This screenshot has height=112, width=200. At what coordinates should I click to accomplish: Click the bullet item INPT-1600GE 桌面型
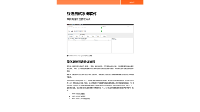(78, 96)
